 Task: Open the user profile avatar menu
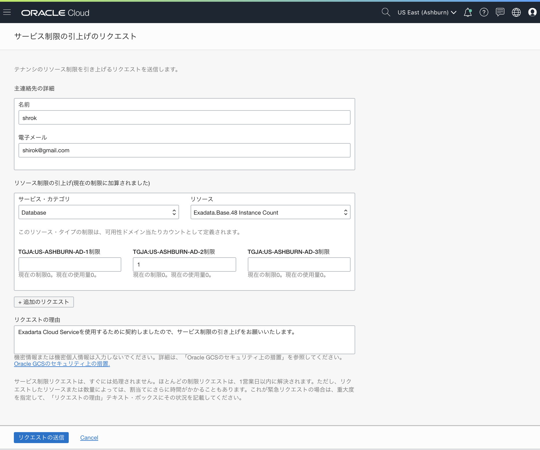[532, 12]
